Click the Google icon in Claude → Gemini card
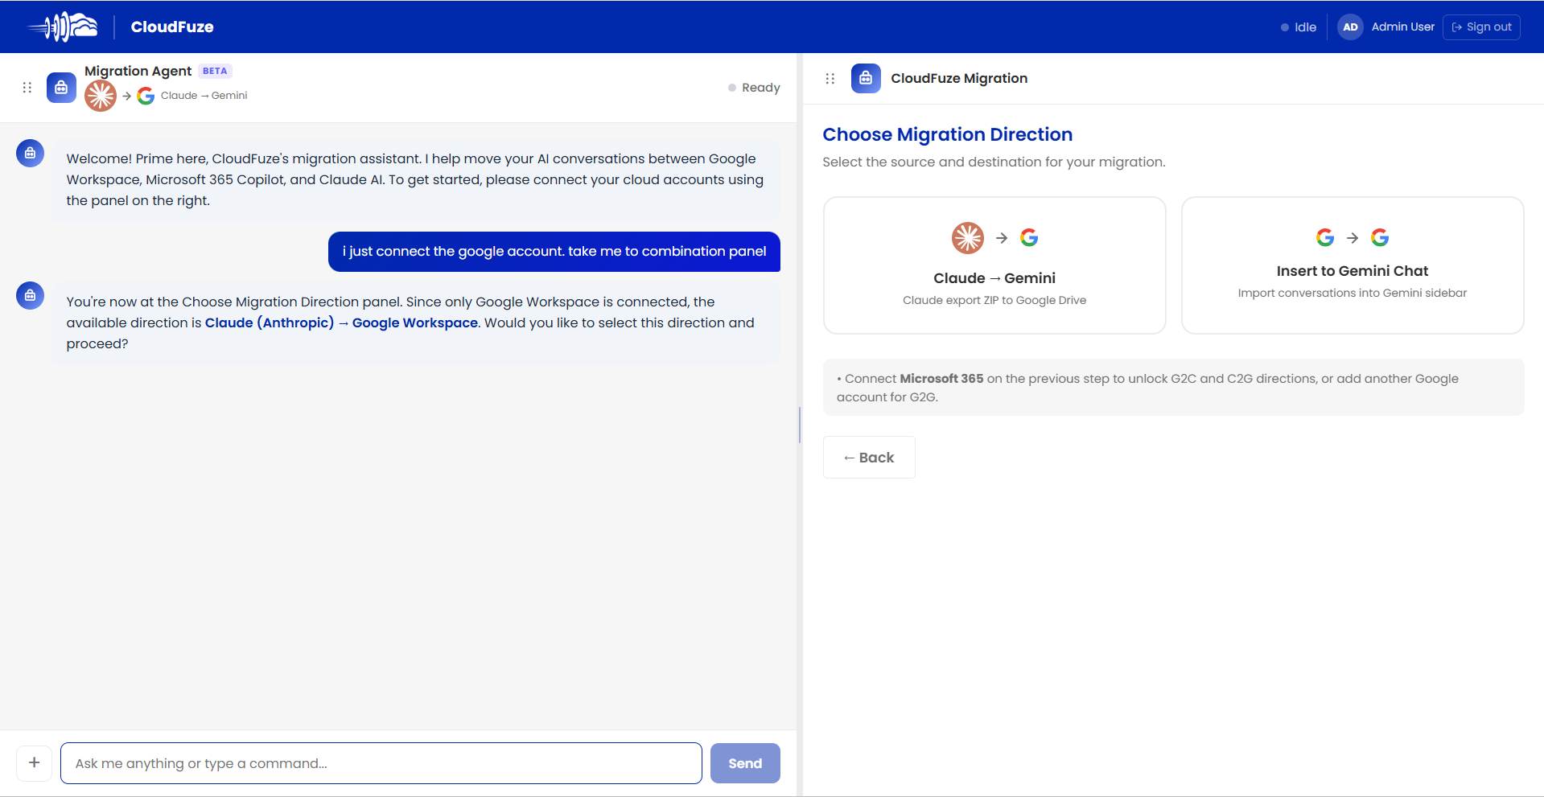The image size is (1544, 797). [1029, 238]
